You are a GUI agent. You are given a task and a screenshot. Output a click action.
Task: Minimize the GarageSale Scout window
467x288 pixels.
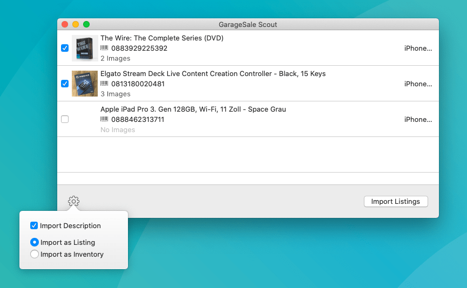(x=76, y=24)
